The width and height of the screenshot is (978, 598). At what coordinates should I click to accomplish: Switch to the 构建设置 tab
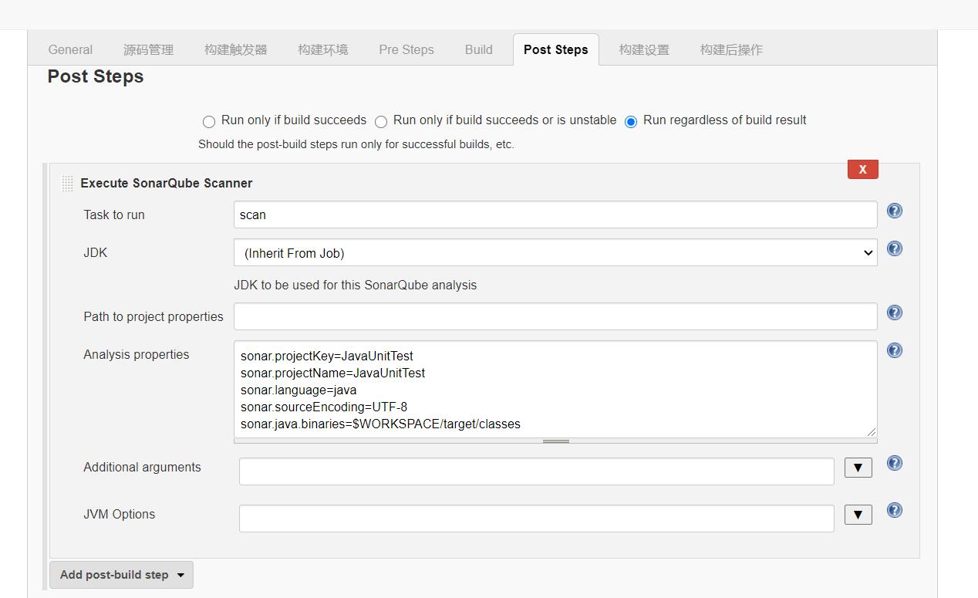pyautogui.click(x=643, y=49)
